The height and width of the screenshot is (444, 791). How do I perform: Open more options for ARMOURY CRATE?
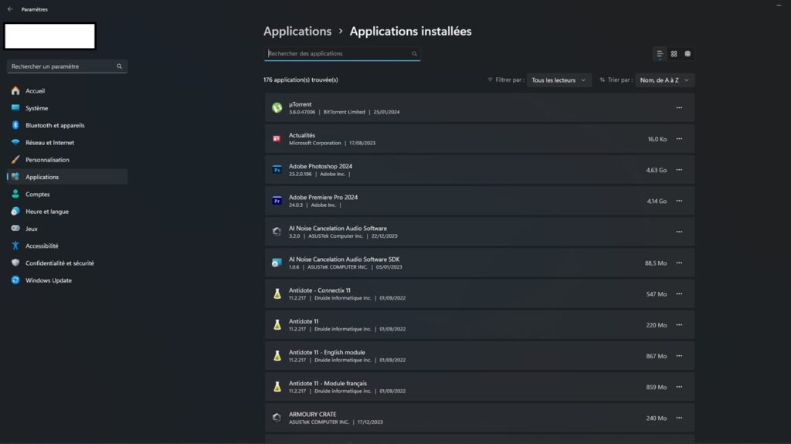click(x=679, y=418)
